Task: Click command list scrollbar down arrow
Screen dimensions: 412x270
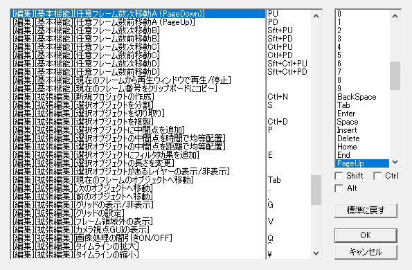Action: pyautogui.click(x=316, y=253)
